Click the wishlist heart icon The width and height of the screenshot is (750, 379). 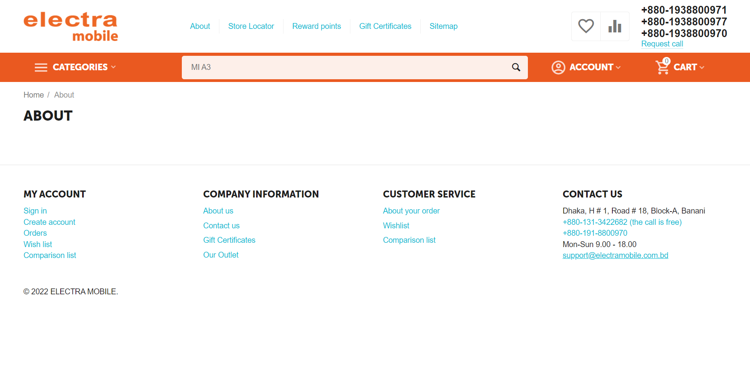click(x=586, y=26)
